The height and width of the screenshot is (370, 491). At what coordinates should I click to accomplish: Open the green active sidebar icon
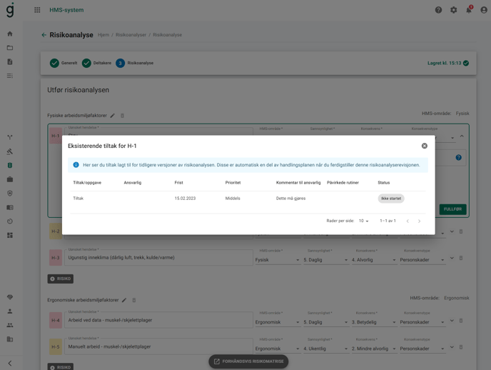(x=10, y=166)
